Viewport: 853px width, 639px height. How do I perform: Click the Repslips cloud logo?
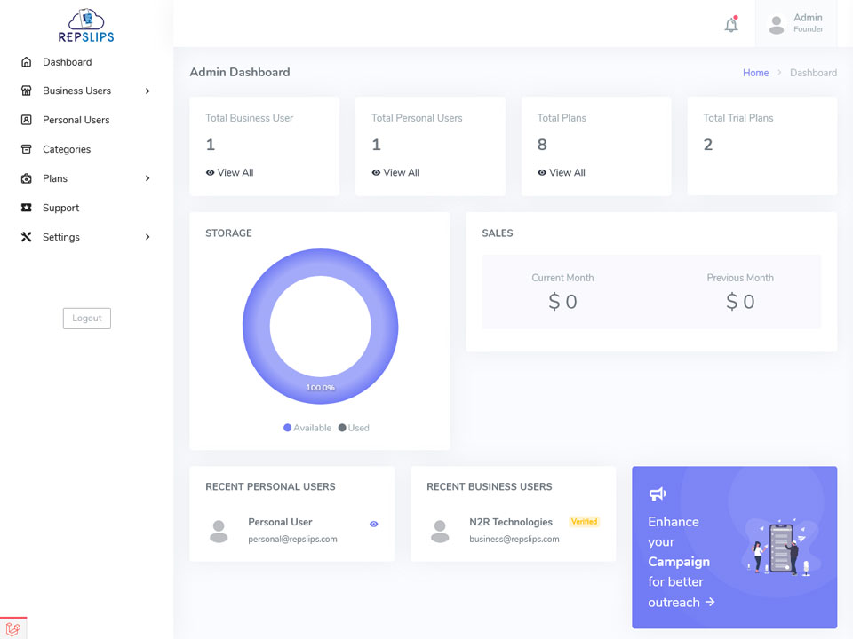point(86,25)
